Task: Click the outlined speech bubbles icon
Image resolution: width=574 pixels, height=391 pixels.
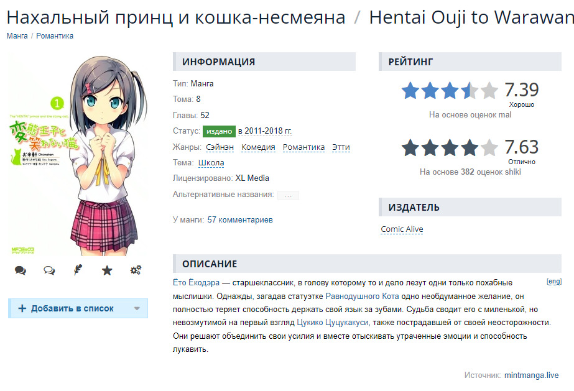Action: tap(49, 270)
